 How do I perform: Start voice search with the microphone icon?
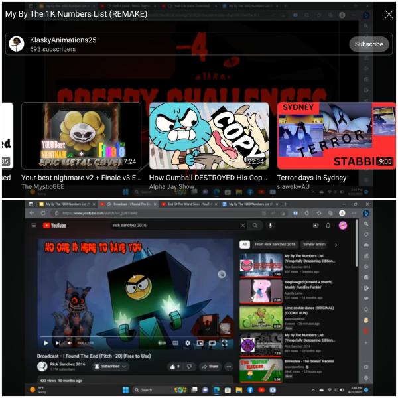coord(271,225)
